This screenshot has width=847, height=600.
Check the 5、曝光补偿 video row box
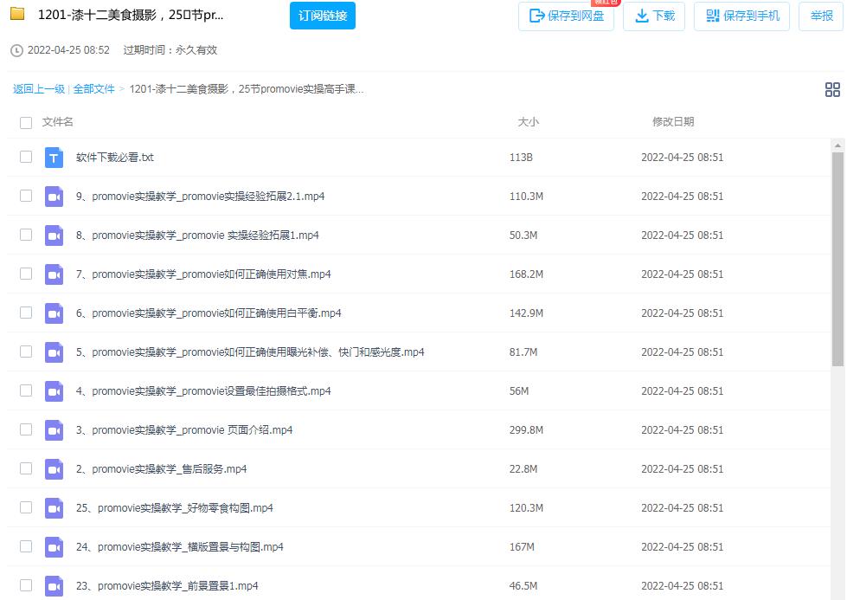26,352
